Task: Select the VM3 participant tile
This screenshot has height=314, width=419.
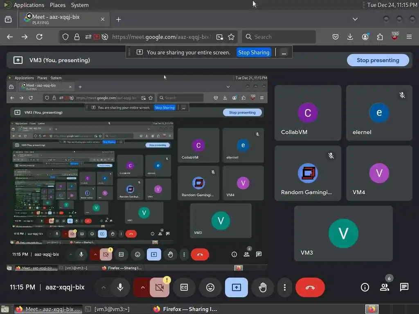Action: click(343, 233)
